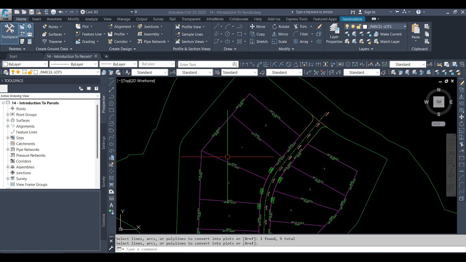Screen dimensions: 466x262
Task: Expand the Pipe Networks tree node
Action: tap(8, 150)
